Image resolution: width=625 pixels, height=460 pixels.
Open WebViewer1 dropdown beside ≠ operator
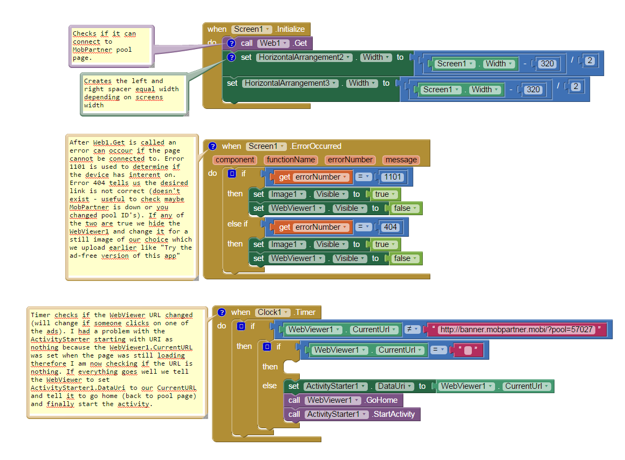314,329
